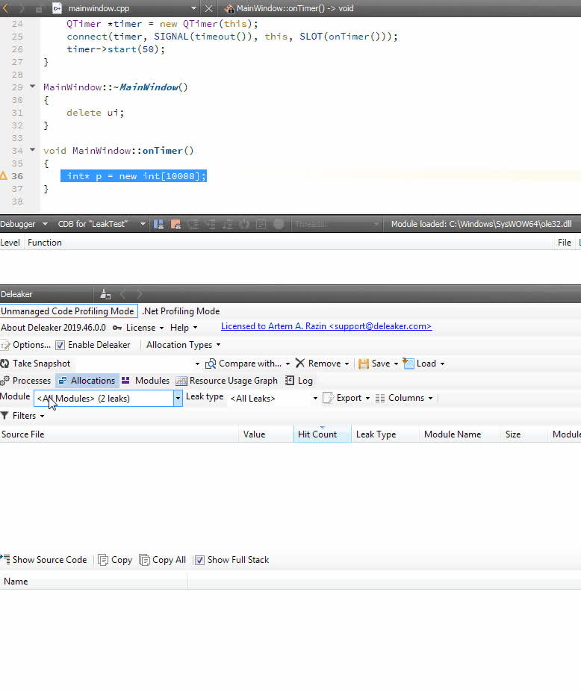Collapse the MainWindow::onTimer function fold arrow
Screen dimensions: 581x692
point(32,150)
